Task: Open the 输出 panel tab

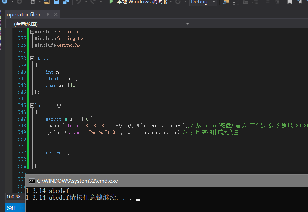Action: (x=12, y=208)
